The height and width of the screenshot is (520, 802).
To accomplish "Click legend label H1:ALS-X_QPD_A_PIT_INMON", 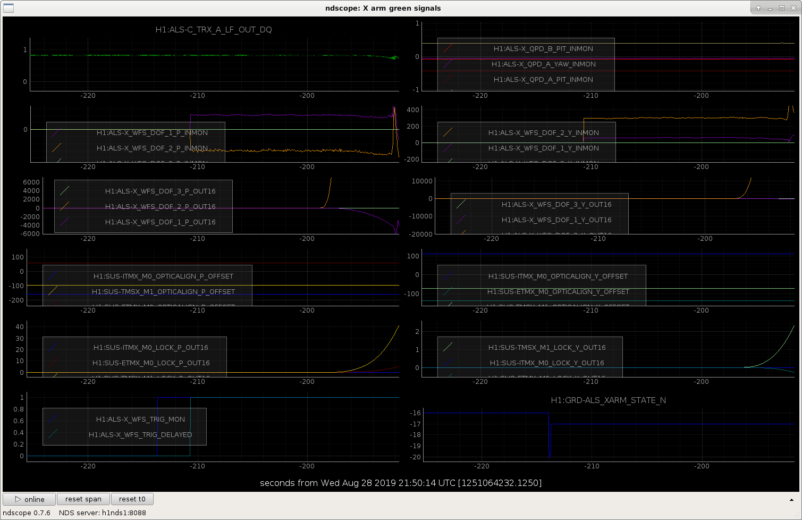I will coord(543,79).
